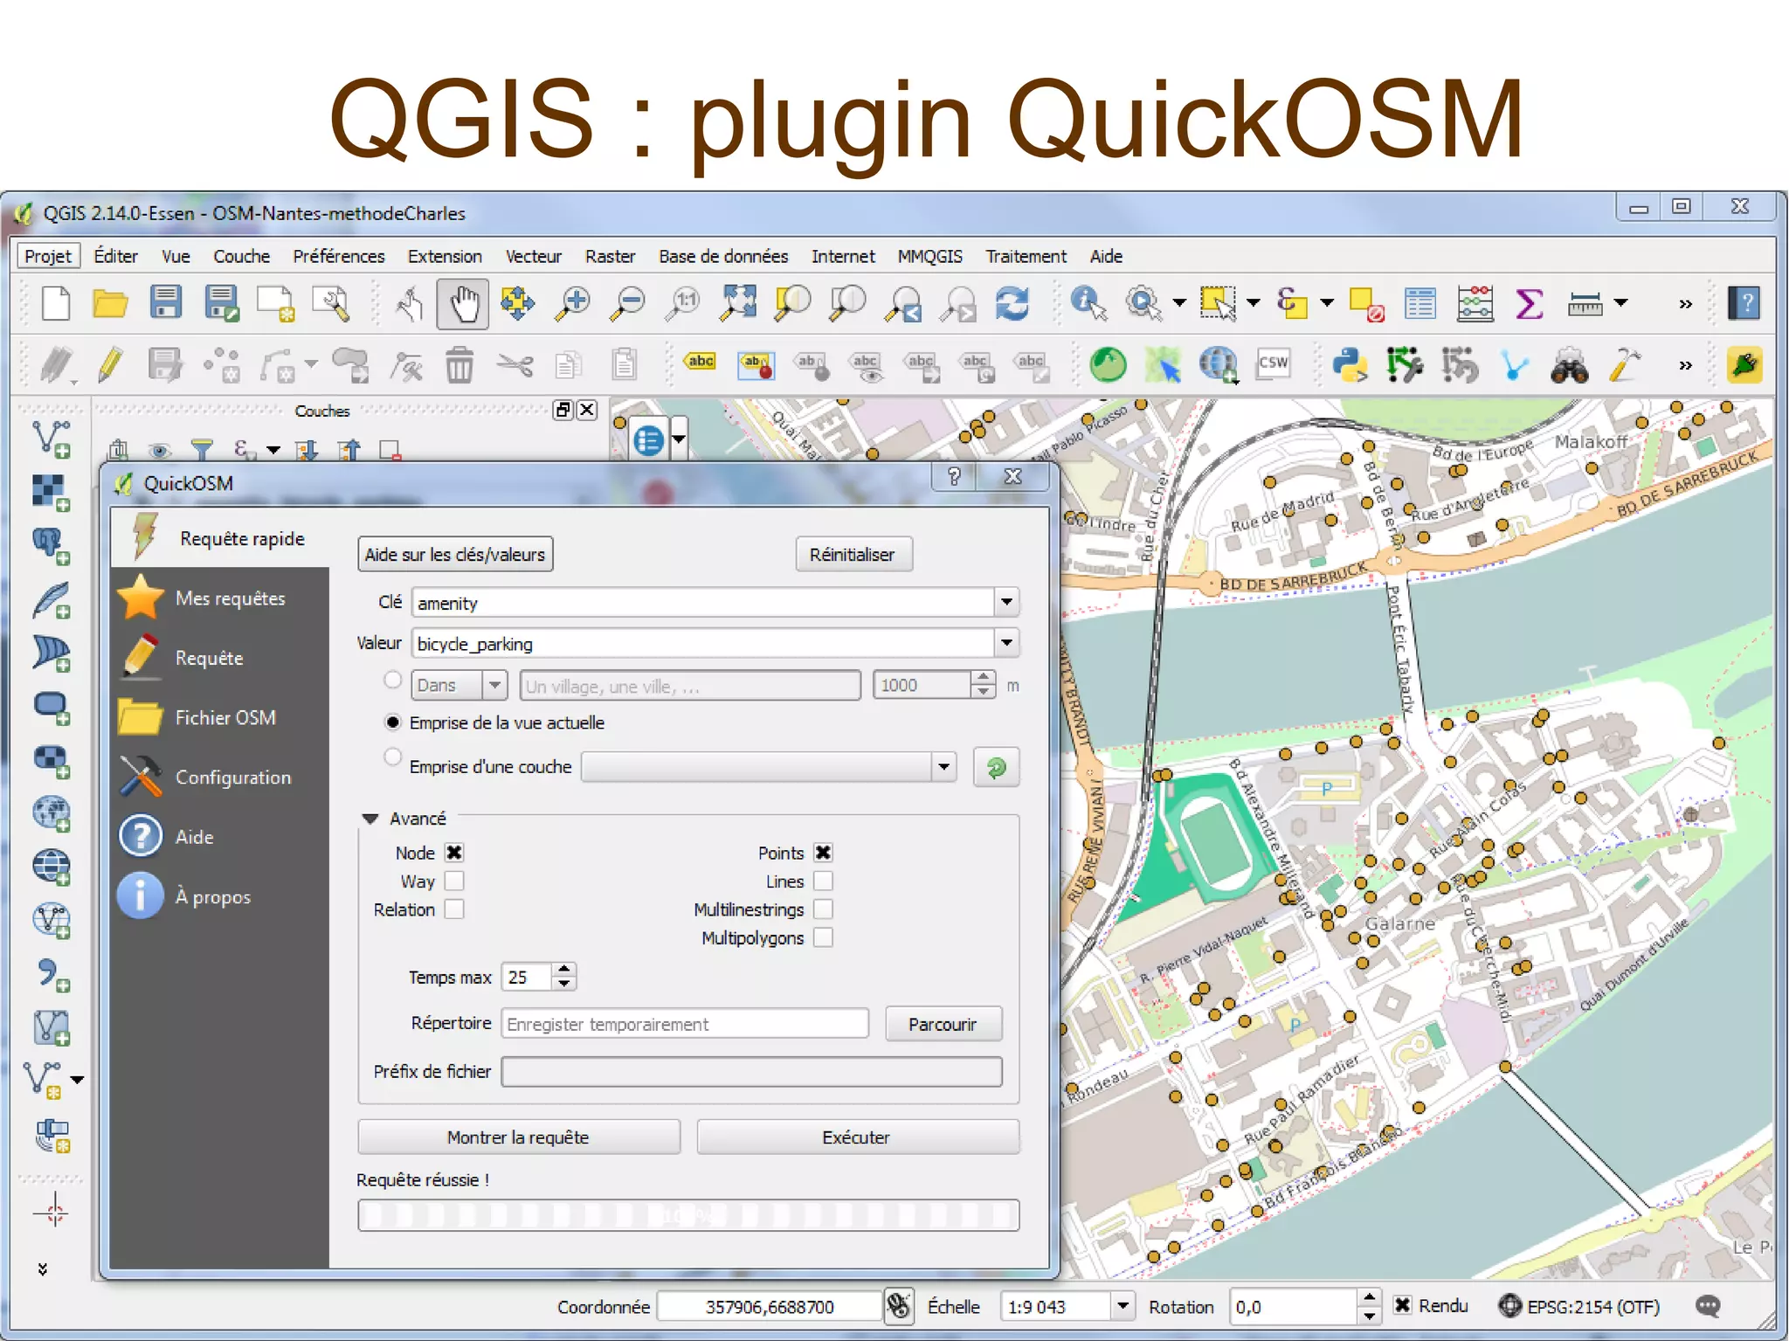Screen dimensions: 1789x1341
Task: Toggle coordinate extents display icon
Action: point(898,1306)
